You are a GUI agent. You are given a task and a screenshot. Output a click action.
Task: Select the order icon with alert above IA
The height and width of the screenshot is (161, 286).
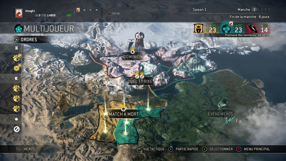[16, 58]
